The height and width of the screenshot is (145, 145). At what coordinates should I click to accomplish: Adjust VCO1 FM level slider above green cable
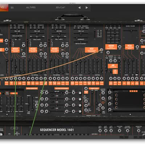pyautogui.click(x=16, y=66)
